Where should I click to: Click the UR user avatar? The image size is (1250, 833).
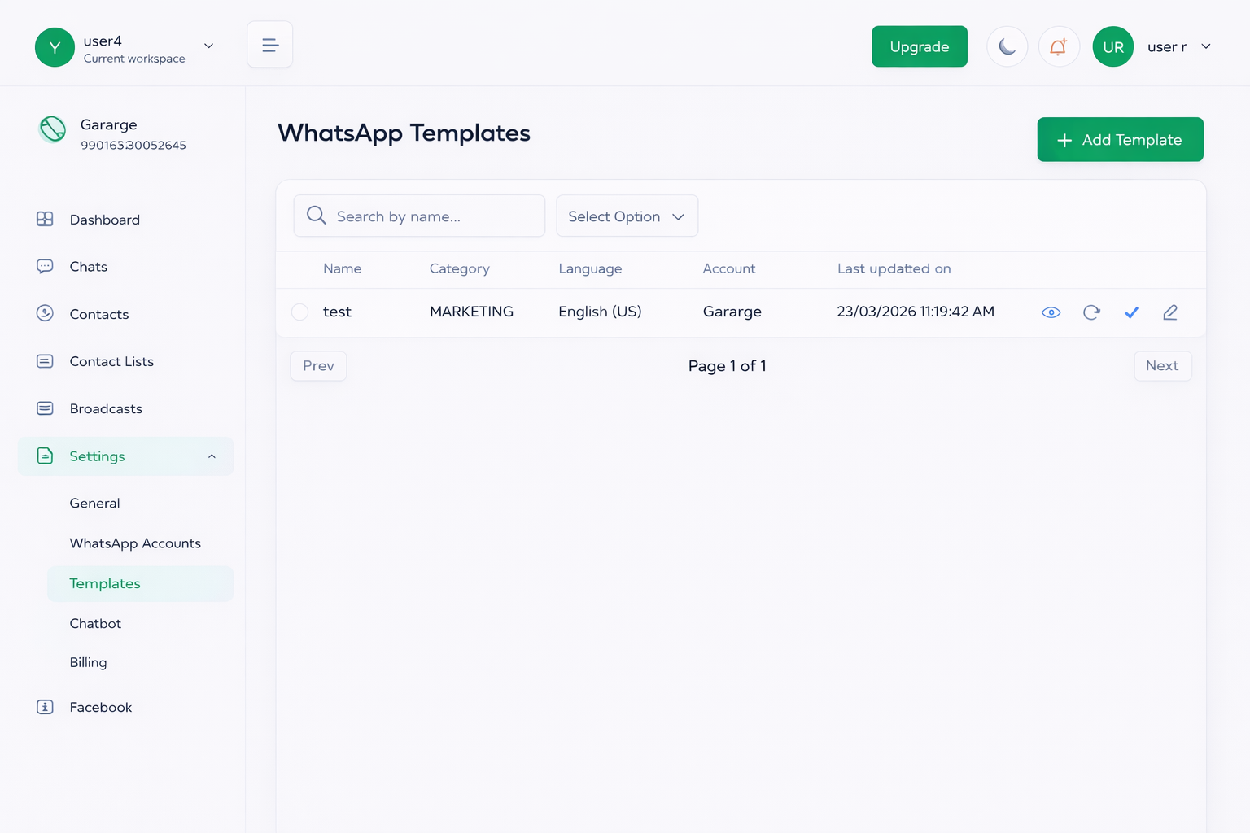(x=1112, y=46)
